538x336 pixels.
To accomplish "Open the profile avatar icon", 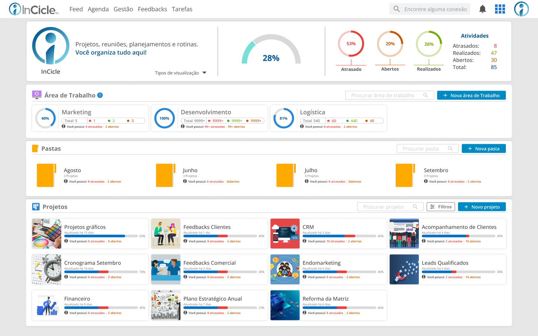I will coord(521,9).
